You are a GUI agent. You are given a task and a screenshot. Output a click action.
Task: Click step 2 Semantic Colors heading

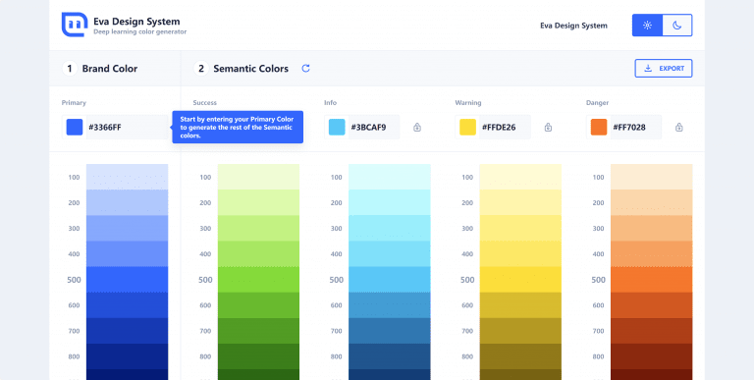(251, 69)
